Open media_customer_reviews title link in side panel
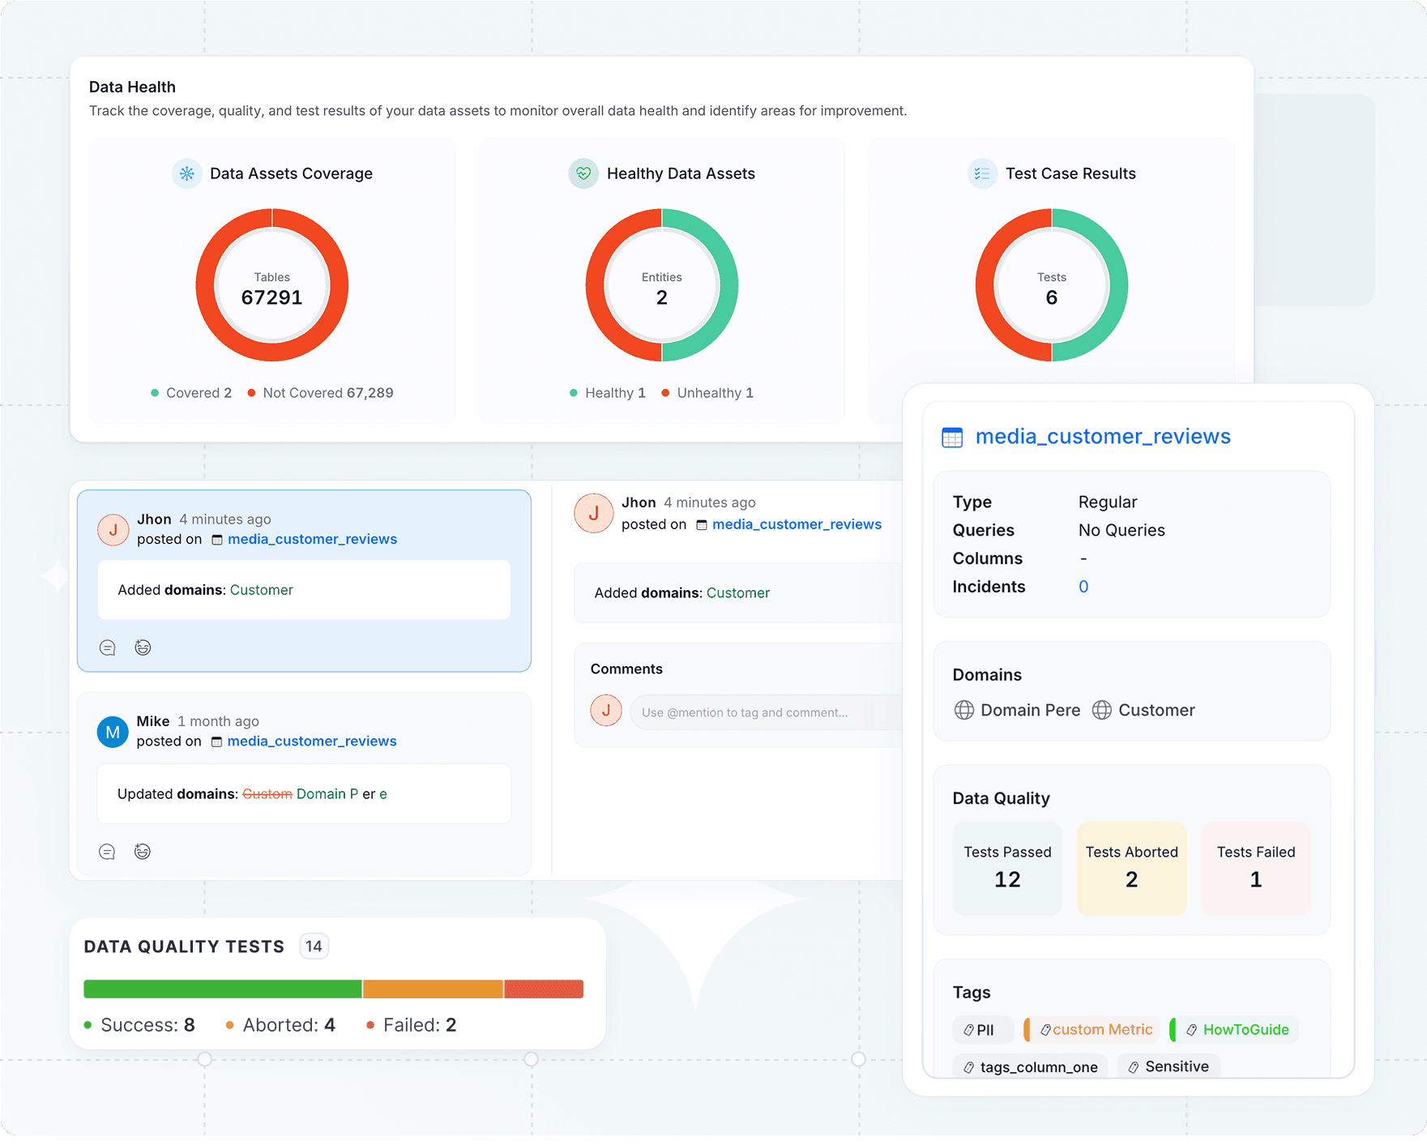Image resolution: width=1427 pixels, height=1145 pixels. tap(1102, 437)
